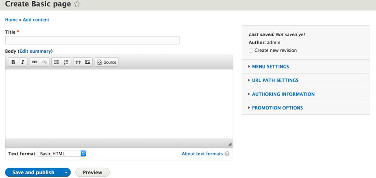This screenshot has width=376, height=178.
Task: Click the unlink icon in toolbar
Action: tap(44, 62)
